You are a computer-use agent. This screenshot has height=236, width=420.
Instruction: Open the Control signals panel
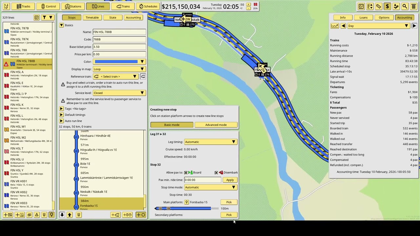pos(48,6)
